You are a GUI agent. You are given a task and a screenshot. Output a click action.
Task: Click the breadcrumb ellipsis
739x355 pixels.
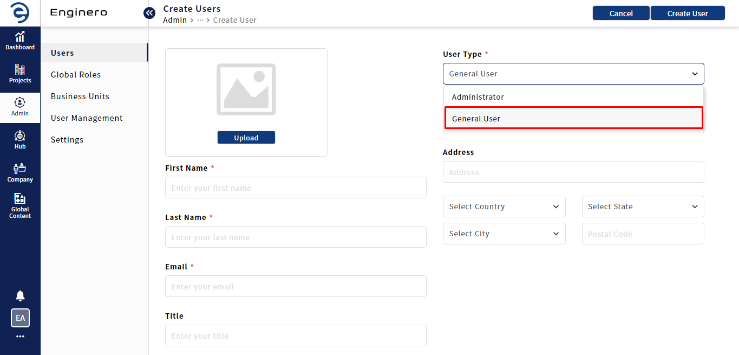click(200, 20)
